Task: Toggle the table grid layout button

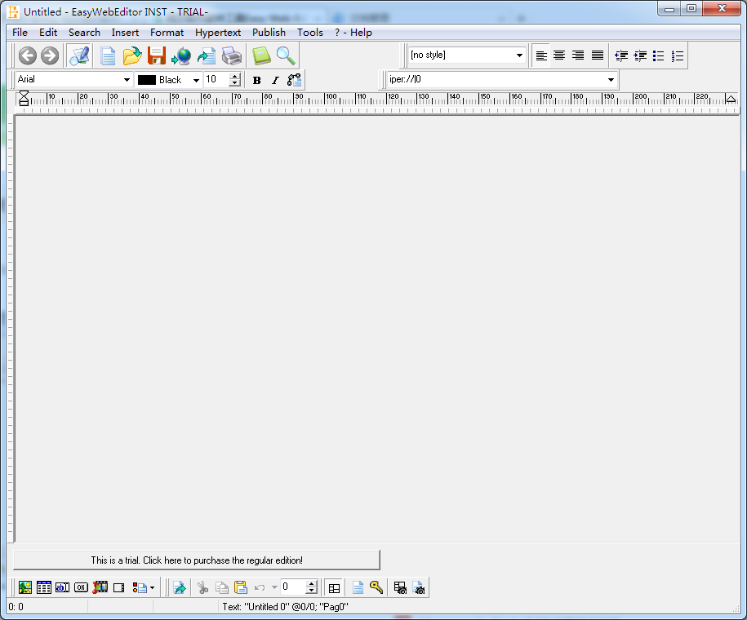Action: 335,588
